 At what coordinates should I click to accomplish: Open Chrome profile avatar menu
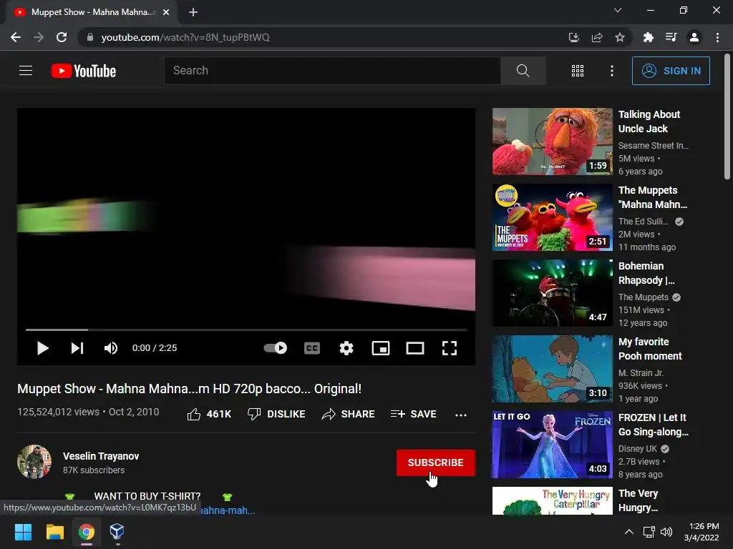tap(694, 37)
